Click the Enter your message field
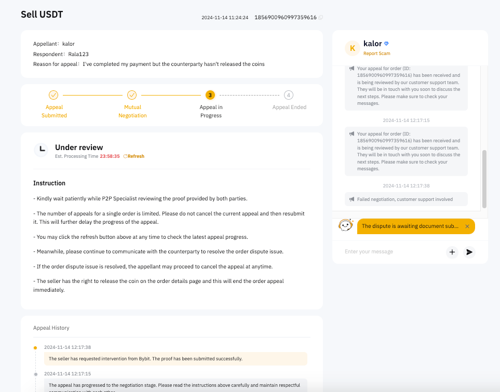 pyautogui.click(x=392, y=252)
